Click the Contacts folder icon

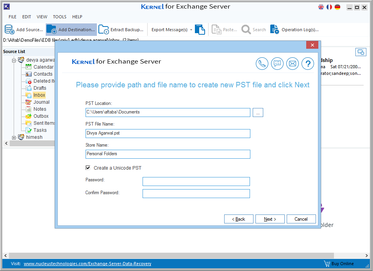pos(29,74)
